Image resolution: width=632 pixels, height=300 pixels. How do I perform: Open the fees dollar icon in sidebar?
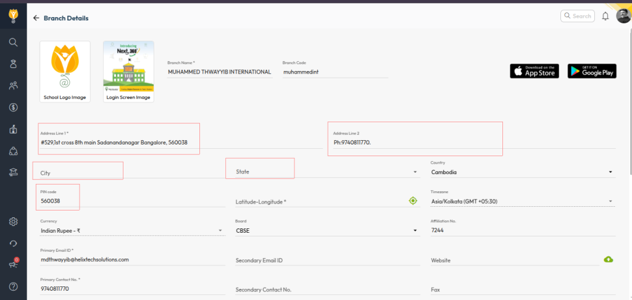[x=13, y=107]
